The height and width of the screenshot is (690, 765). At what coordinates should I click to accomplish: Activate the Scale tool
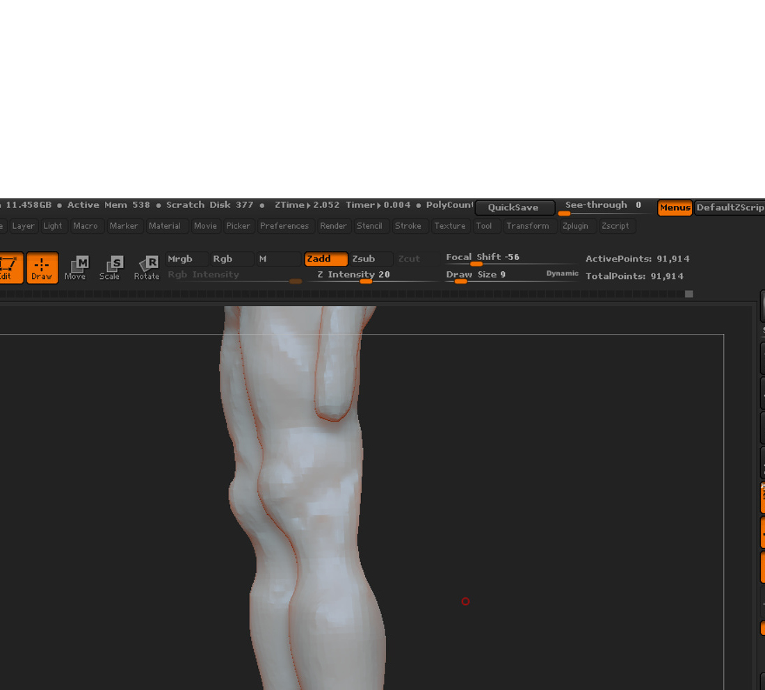[111, 267]
